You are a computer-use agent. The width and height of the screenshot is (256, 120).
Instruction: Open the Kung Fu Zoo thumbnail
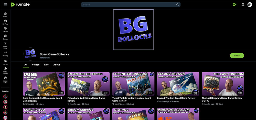click(44, 114)
